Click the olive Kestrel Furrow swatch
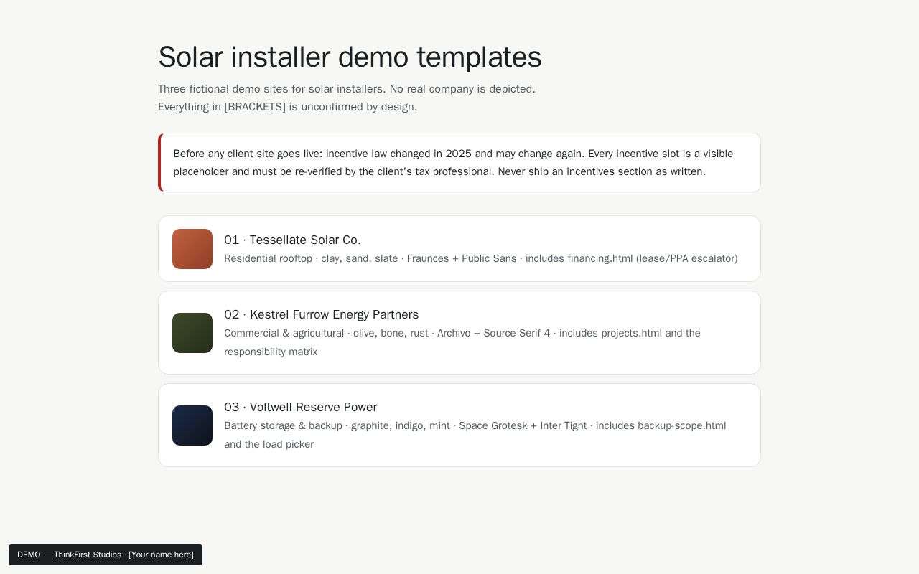 point(192,333)
